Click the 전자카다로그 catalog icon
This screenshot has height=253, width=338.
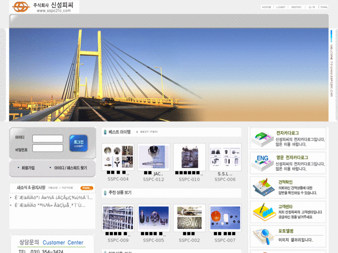pyautogui.click(x=263, y=139)
